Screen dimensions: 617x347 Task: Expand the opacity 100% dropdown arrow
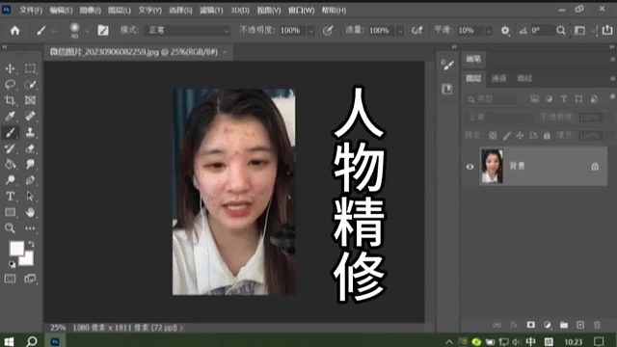pos(311,31)
